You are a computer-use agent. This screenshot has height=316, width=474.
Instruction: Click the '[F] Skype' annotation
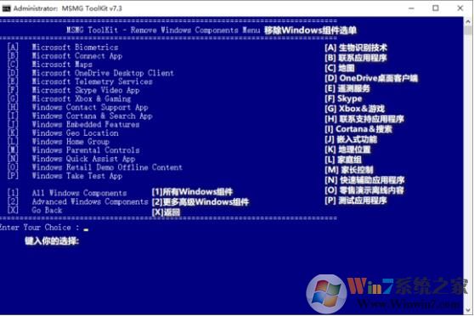(x=343, y=99)
